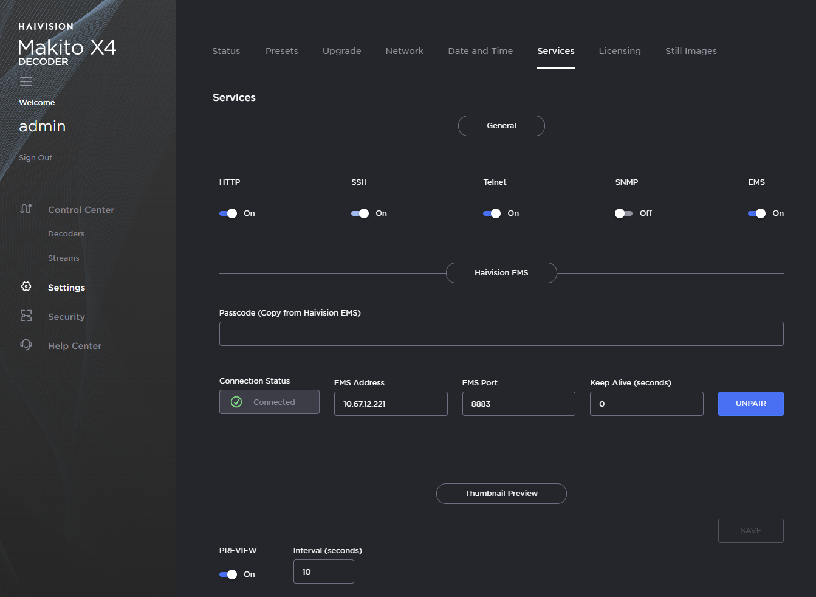Click the Help Center headset icon
816x597 pixels.
point(26,345)
